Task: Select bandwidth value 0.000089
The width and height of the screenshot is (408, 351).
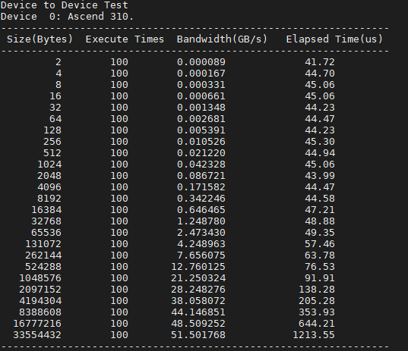Action: [x=201, y=62]
